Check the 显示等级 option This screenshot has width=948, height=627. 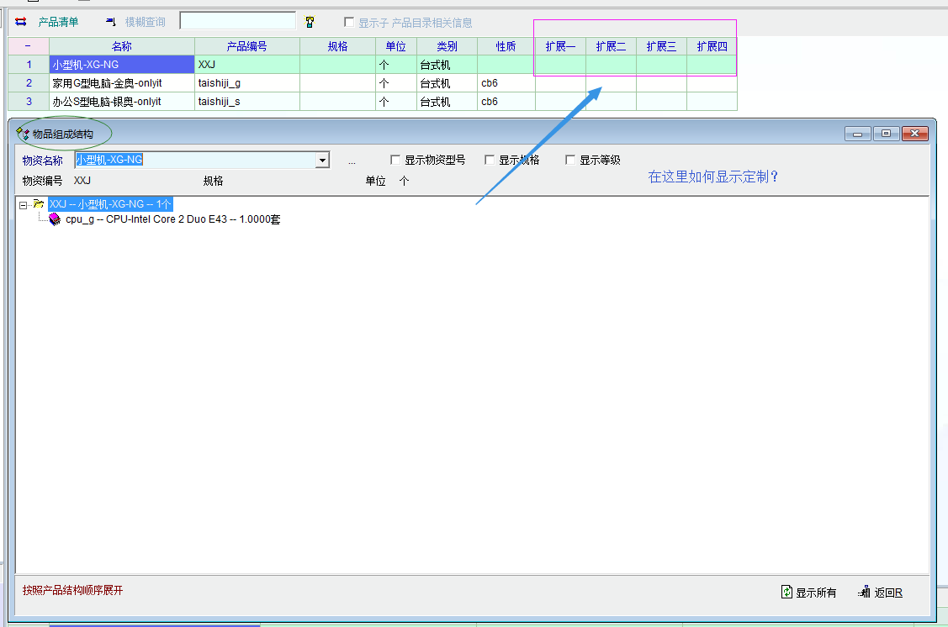pyautogui.click(x=570, y=160)
